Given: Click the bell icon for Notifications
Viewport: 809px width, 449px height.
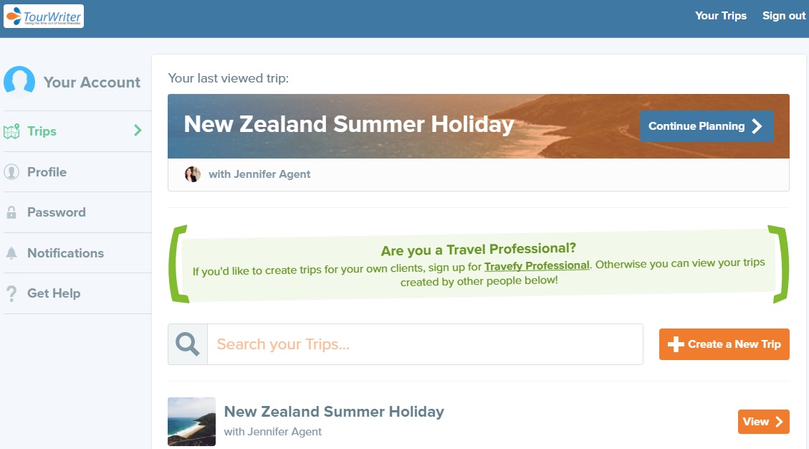Looking at the screenshot, I should coord(12,252).
